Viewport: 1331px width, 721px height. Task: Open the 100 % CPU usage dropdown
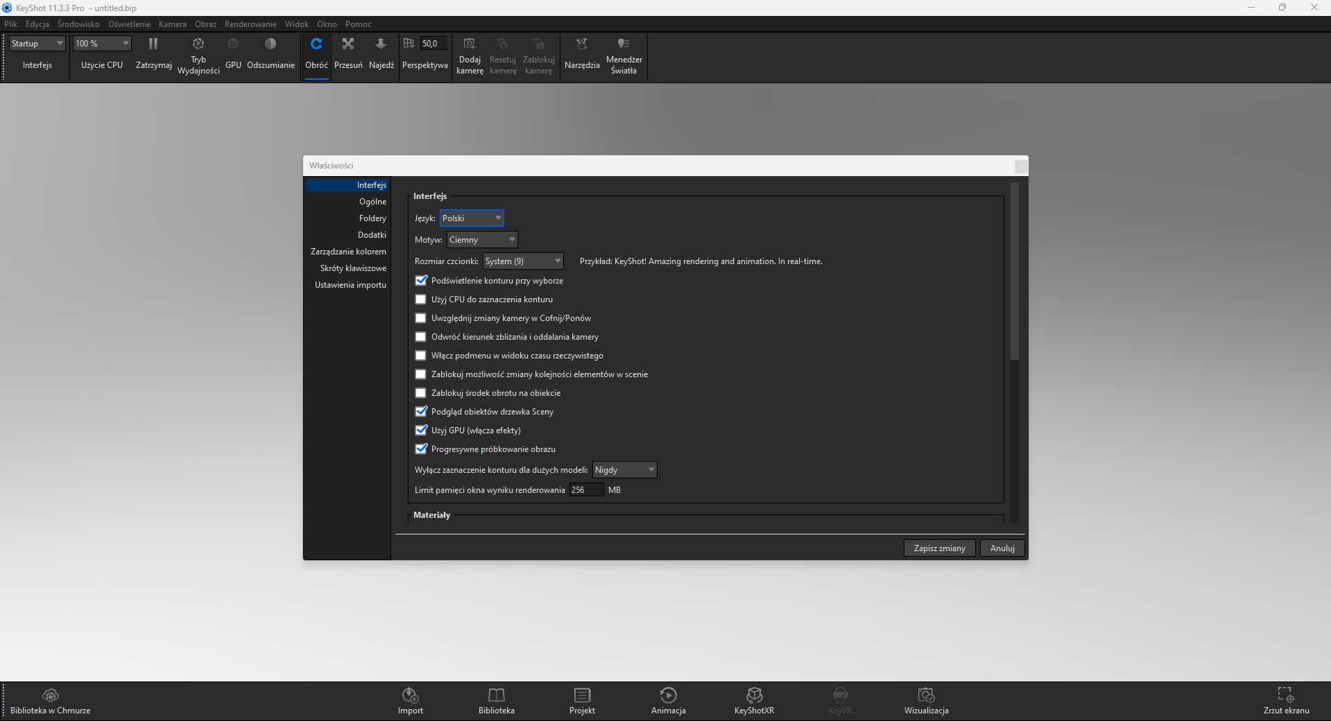tap(102, 44)
